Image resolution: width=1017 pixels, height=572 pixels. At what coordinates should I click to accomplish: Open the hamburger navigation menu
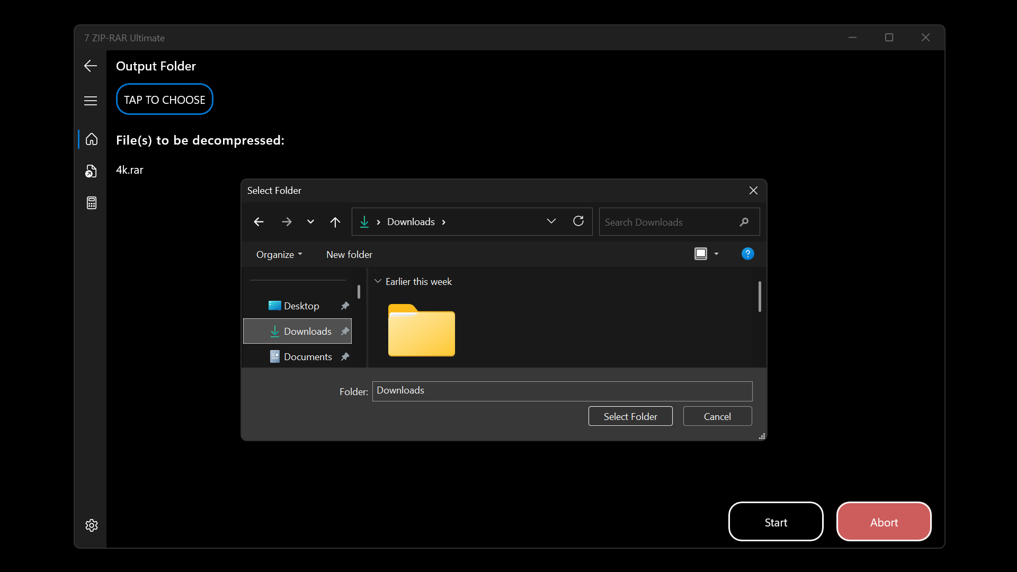(91, 100)
